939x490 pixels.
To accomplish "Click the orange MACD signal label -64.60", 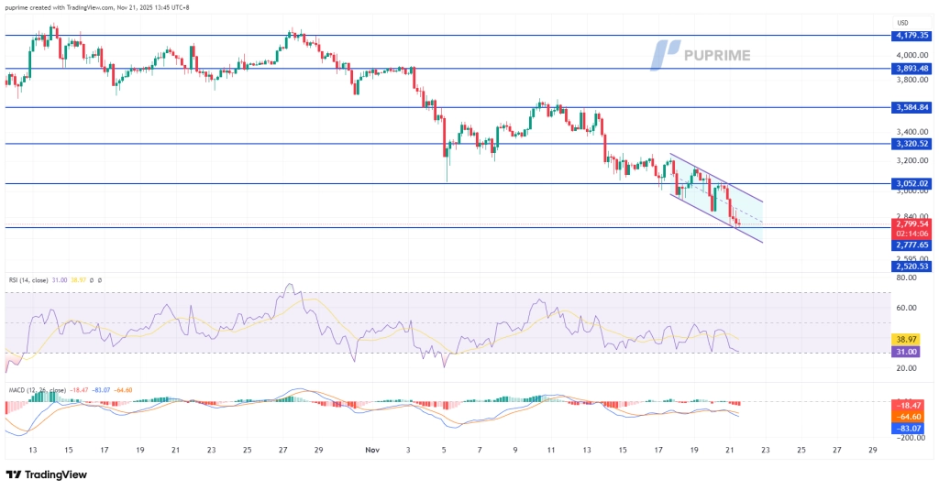I will (908, 416).
